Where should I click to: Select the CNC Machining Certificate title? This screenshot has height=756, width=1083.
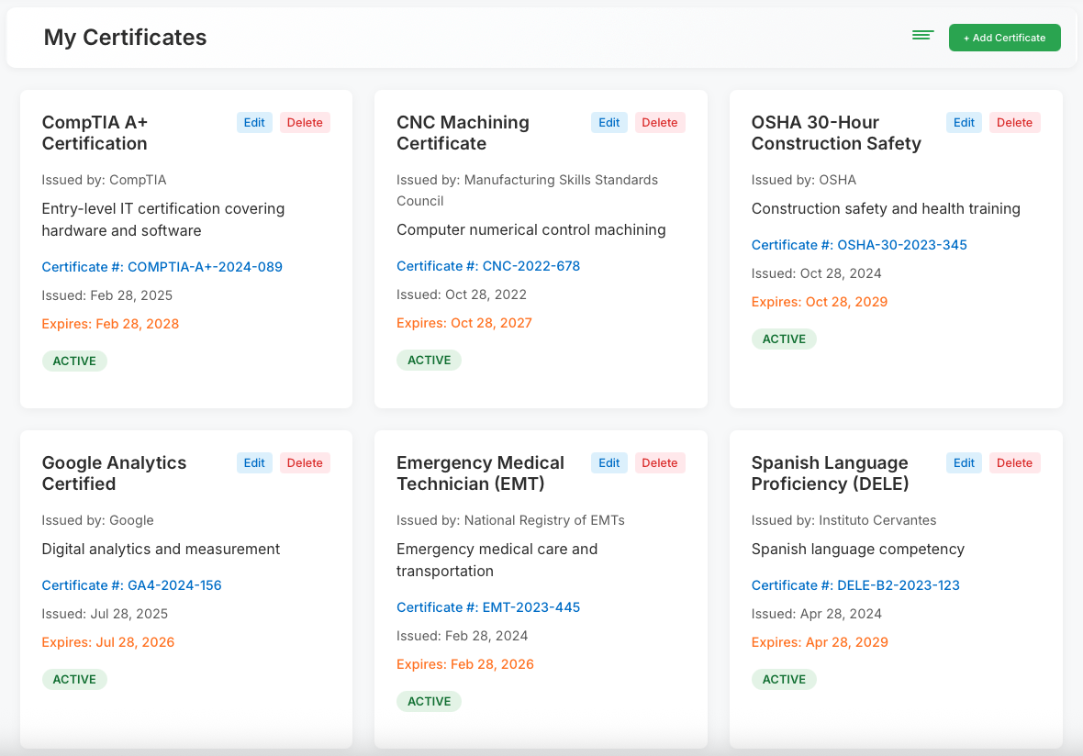point(463,132)
